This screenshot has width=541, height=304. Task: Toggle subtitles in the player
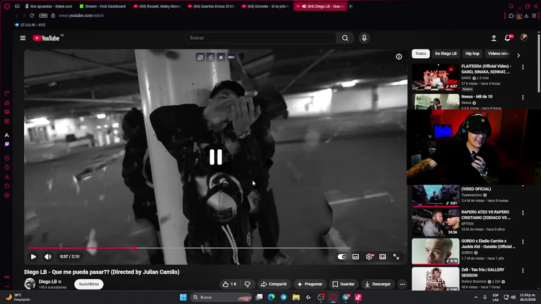click(355, 257)
